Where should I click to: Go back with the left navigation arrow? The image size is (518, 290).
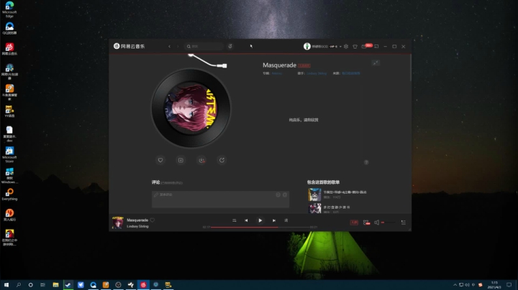click(x=170, y=47)
